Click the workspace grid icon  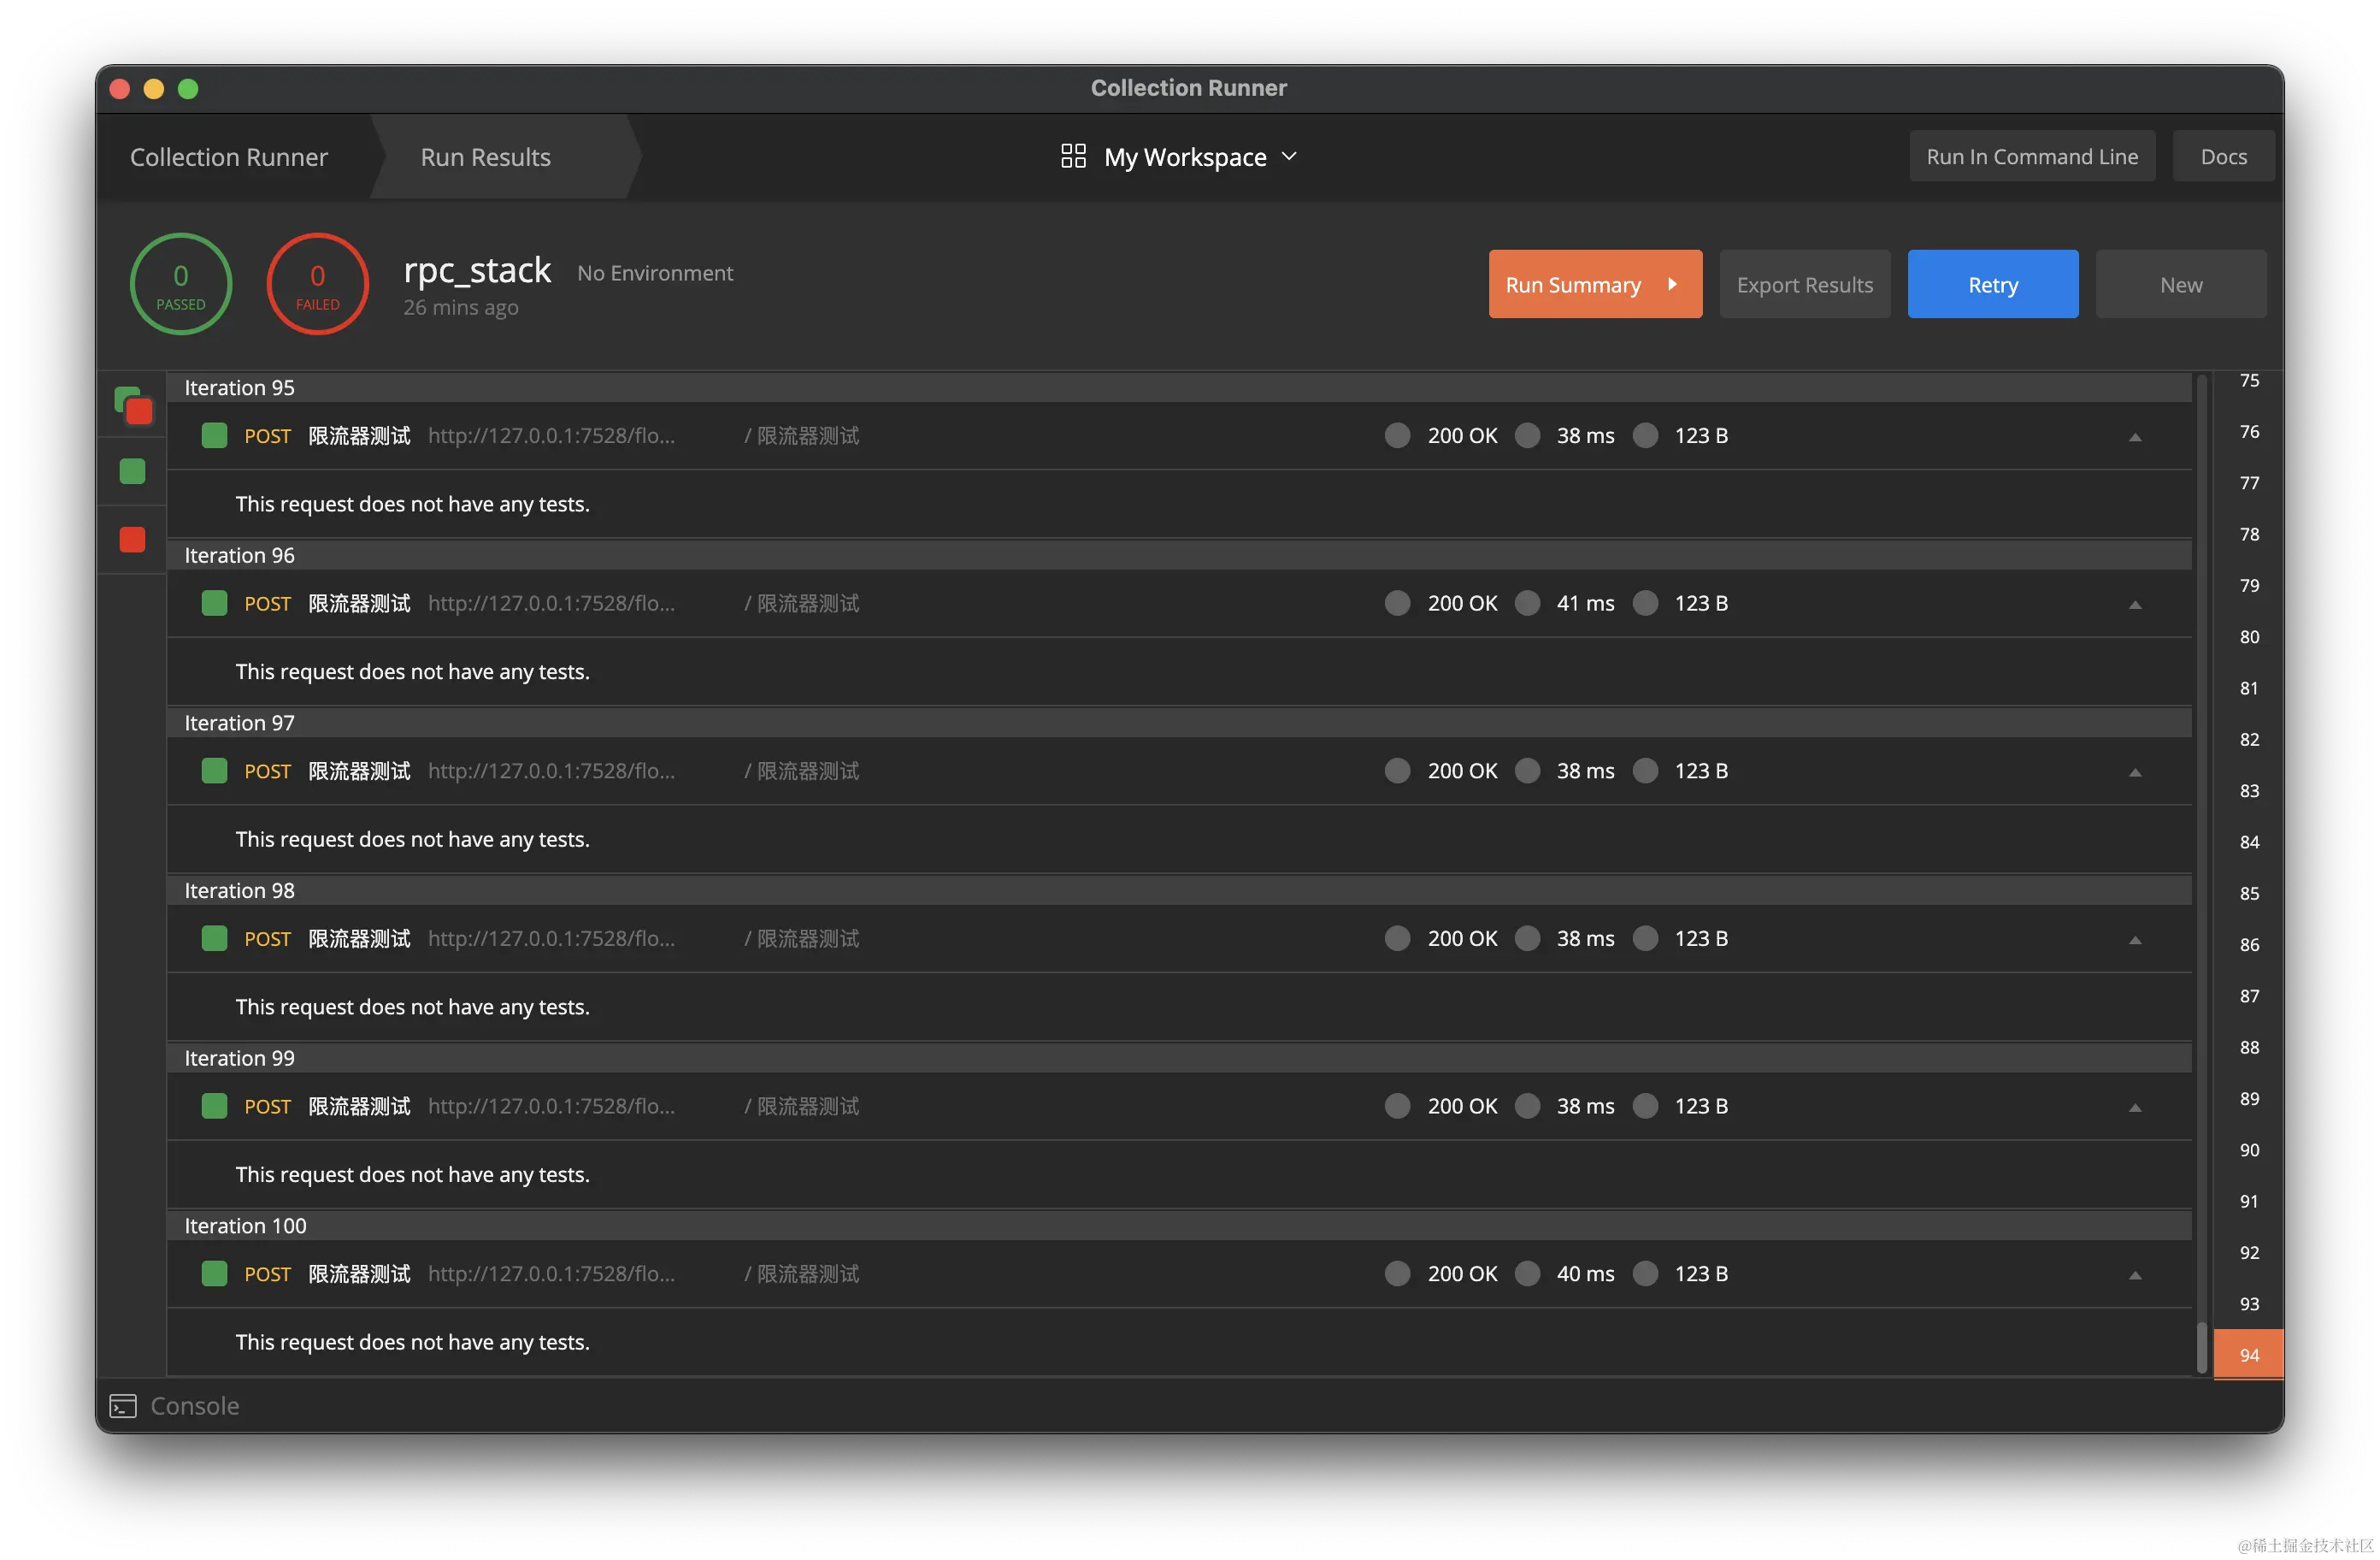point(1073,157)
